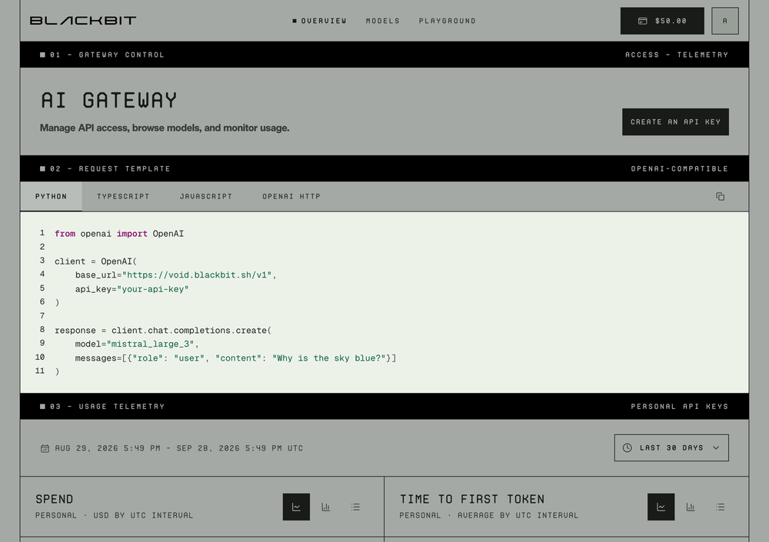Click 'from openai import OpenAI' code line
The image size is (769, 542).
click(x=119, y=234)
